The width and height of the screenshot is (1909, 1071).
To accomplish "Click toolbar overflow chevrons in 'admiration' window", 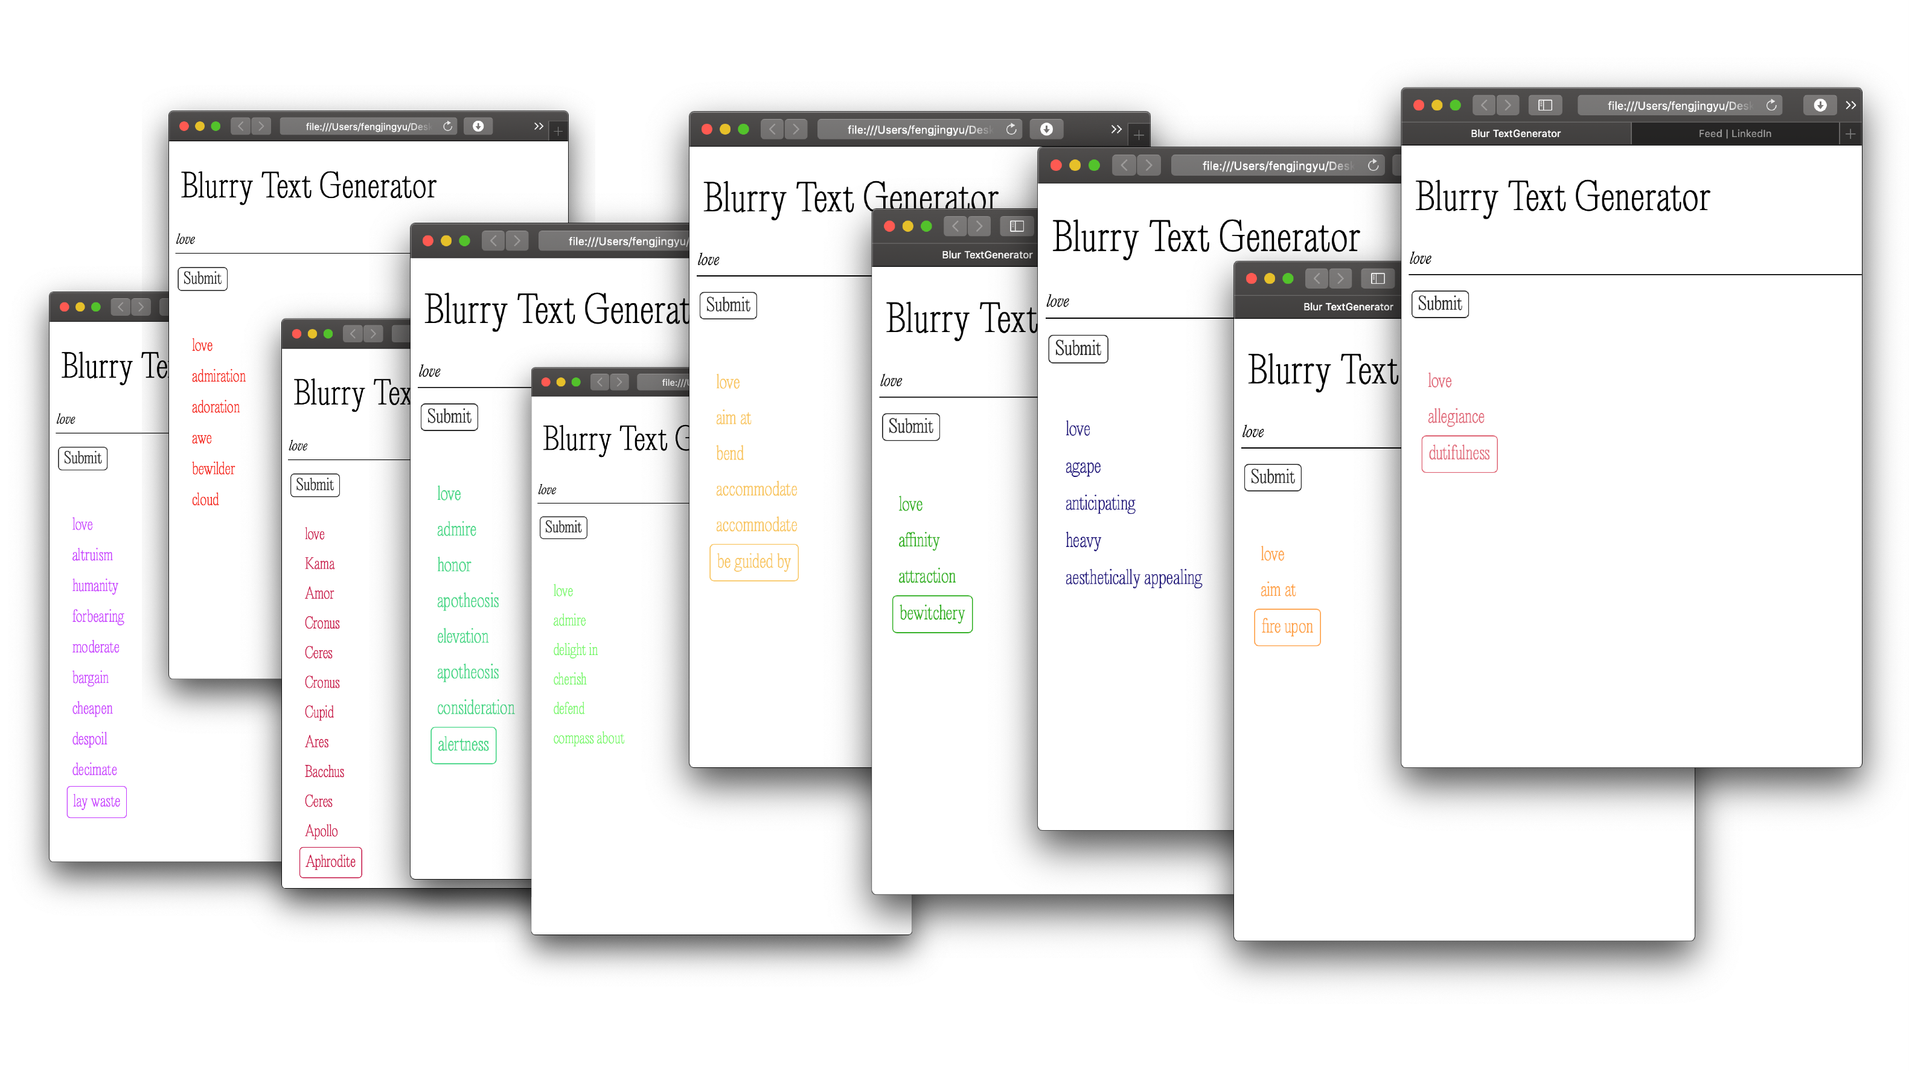I will [539, 126].
